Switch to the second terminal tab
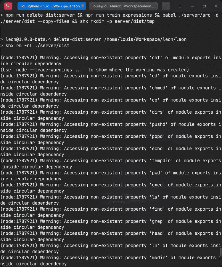 pyautogui.click(x=123, y=6)
